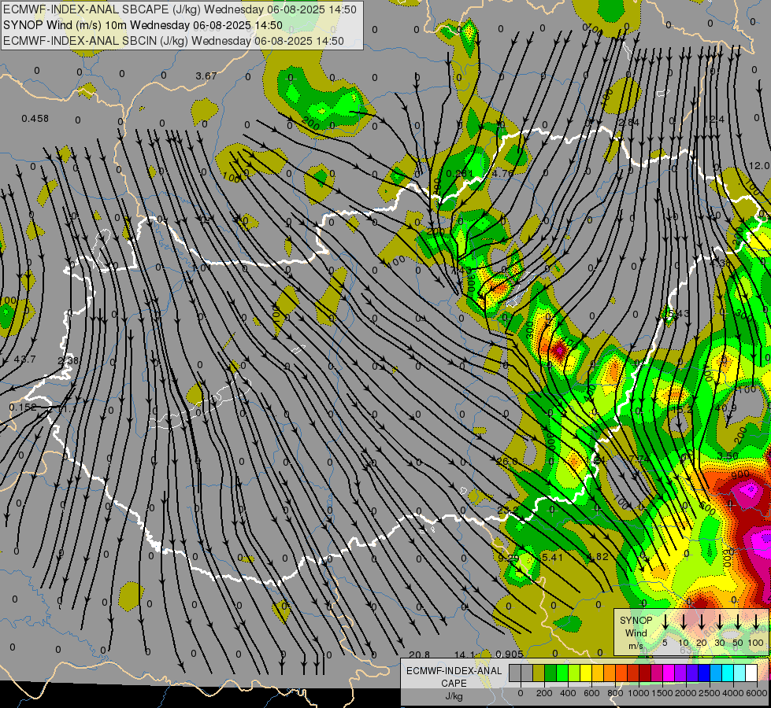The image size is (771, 708).
Task: Click the map value '0.458'
Action: click(35, 119)
